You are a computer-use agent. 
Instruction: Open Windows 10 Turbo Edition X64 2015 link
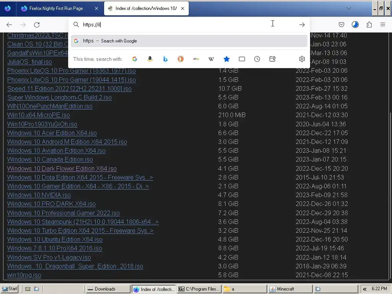pos(80,231)
